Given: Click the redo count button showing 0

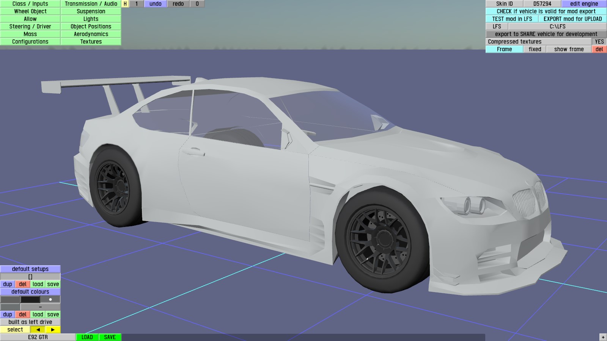Looking at the screenshot, I should (197, 4).
